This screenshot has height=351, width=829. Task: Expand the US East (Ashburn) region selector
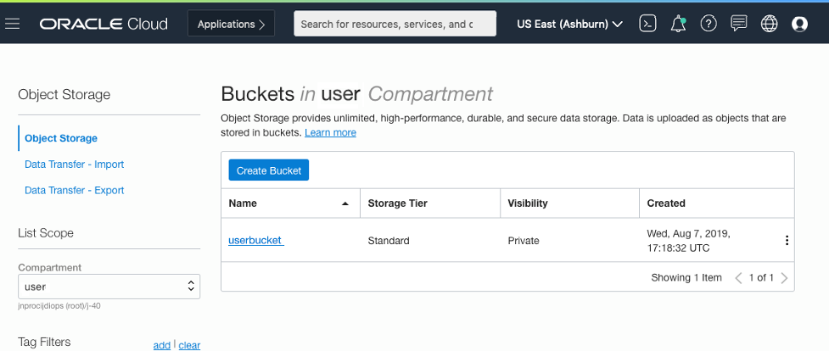[569, 24]
